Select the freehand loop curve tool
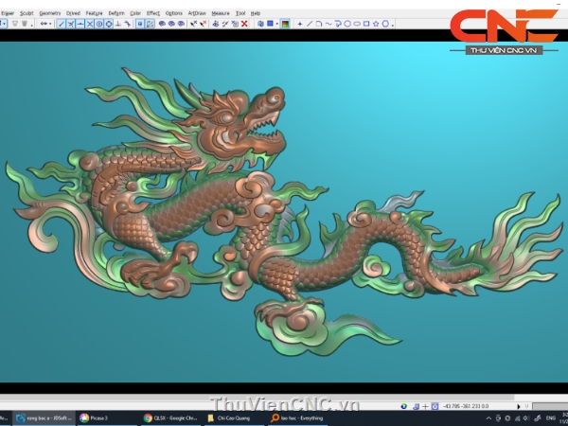 (338, 24)
